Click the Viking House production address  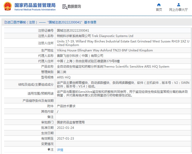[x=105, y=50]
